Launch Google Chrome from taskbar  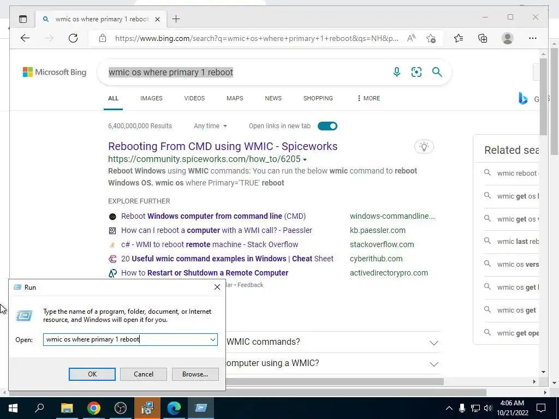[93, 408]
